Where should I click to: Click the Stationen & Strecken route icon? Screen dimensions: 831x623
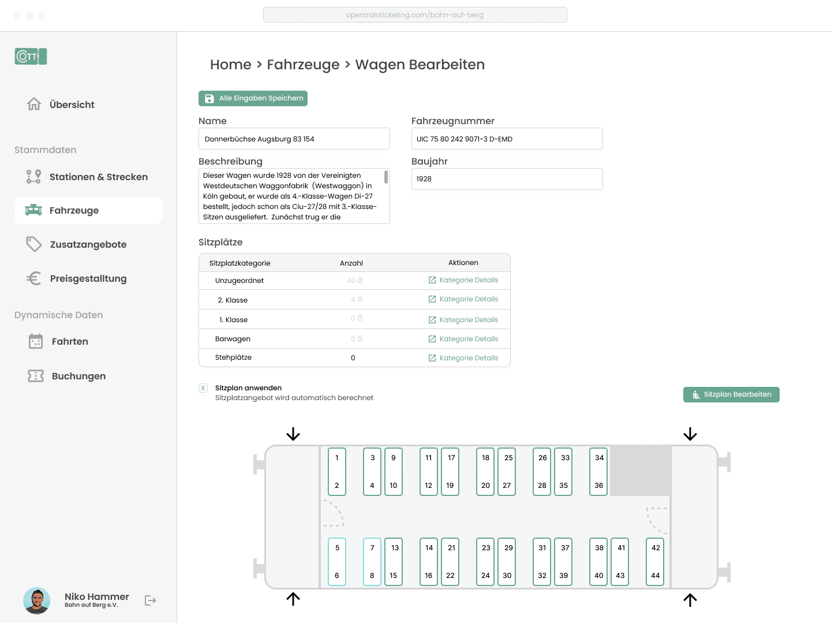[33, 177]
